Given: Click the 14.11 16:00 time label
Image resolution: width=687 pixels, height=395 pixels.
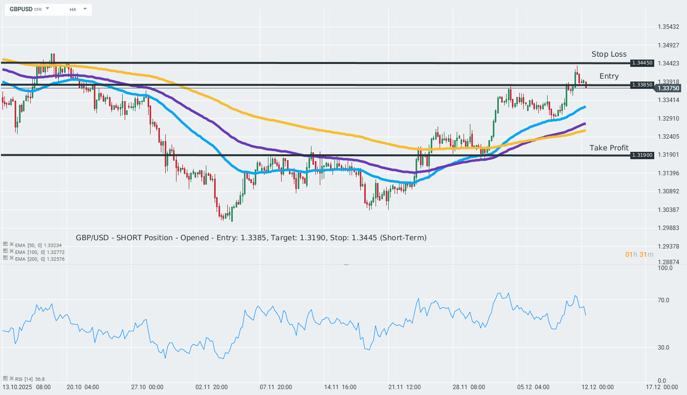Looking at the screenshot, I should (x=340, y=387).
